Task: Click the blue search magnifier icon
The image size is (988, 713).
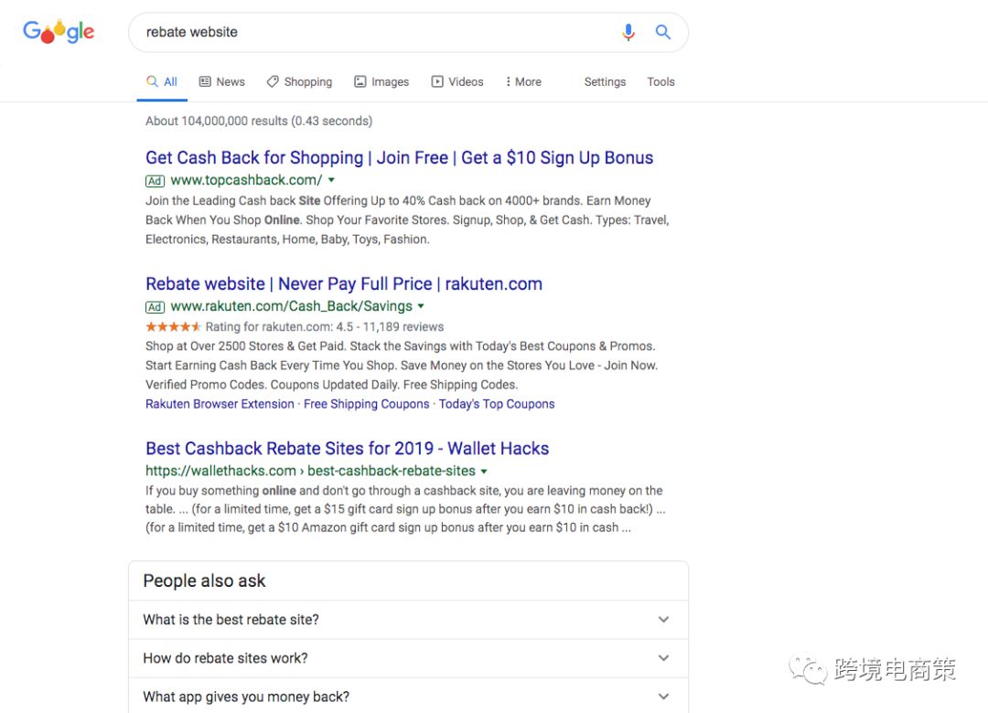Action: pyautogui.click(x=663, y=33)
